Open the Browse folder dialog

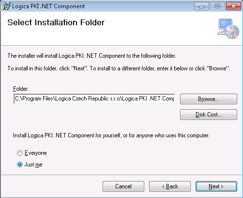tap(209, 99)
